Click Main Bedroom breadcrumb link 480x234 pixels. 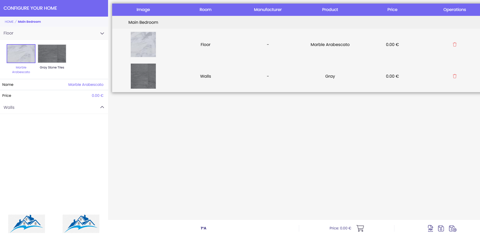29,22
